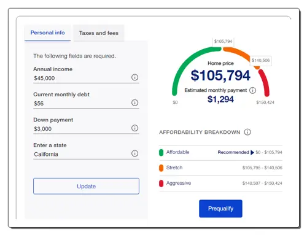
Task: Click the Update button
Action: [x=86, y=186]
